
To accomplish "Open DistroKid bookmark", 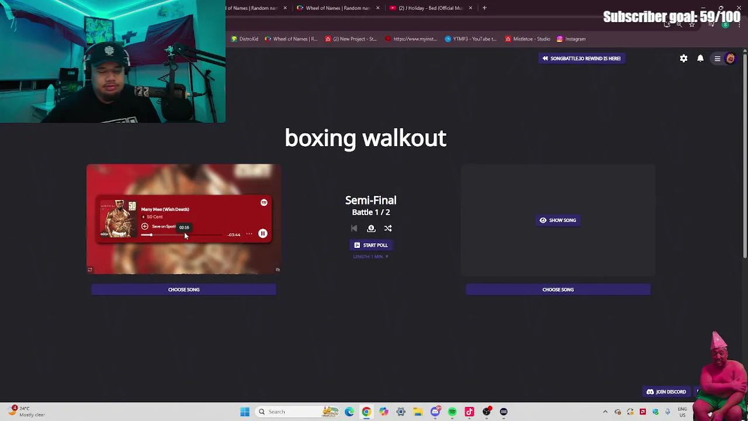I will pyautogui.click(x=244, y=39).
